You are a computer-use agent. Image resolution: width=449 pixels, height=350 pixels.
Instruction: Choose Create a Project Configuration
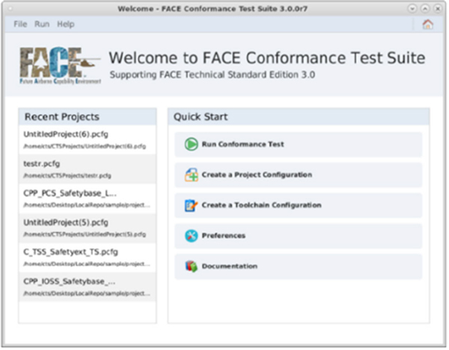pos(257,175)
